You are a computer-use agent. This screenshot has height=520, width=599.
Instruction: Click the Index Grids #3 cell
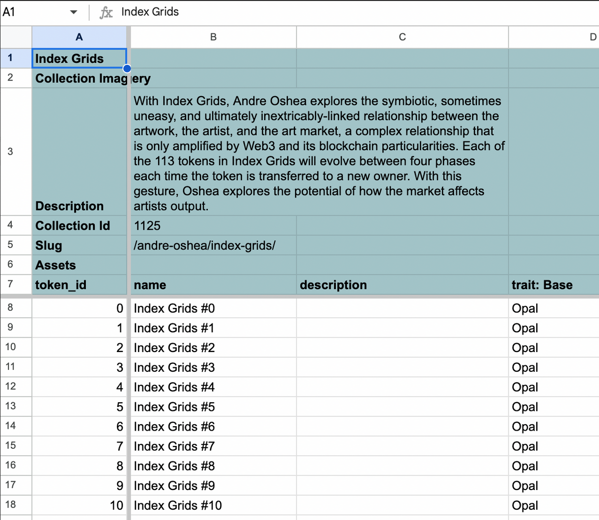(213, 367)
